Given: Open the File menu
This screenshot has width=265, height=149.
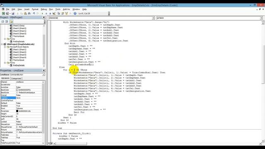Looking at the screenshot, I should (x=7, y=9).
